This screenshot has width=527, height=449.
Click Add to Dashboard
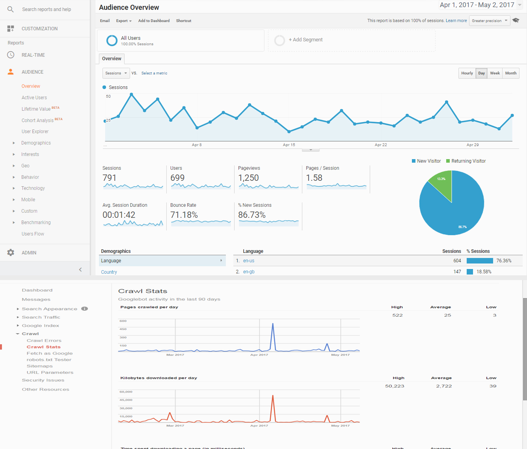154,20
